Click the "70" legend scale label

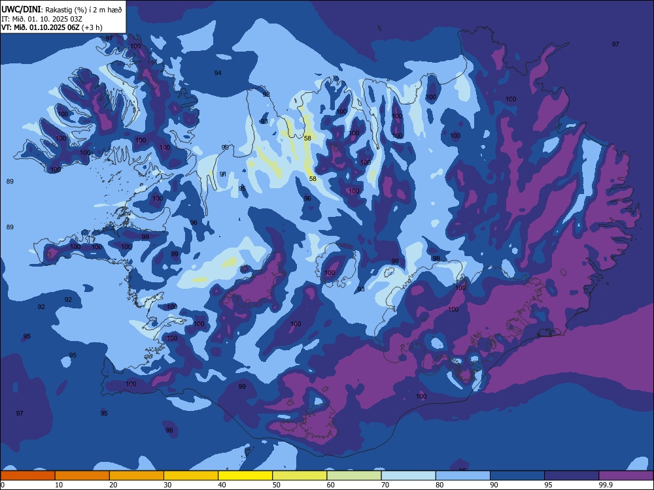pyautogui.click(x=385, y=485)
